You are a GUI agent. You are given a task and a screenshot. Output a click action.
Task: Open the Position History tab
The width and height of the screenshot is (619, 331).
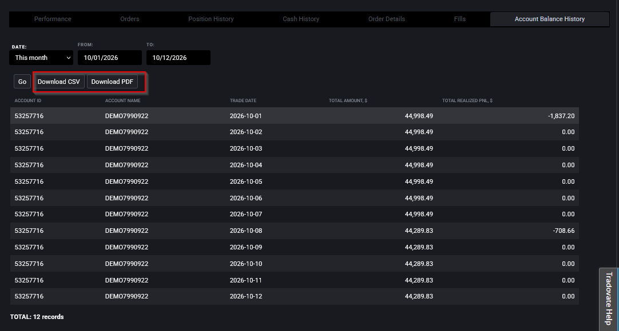(x=211, y=19)
